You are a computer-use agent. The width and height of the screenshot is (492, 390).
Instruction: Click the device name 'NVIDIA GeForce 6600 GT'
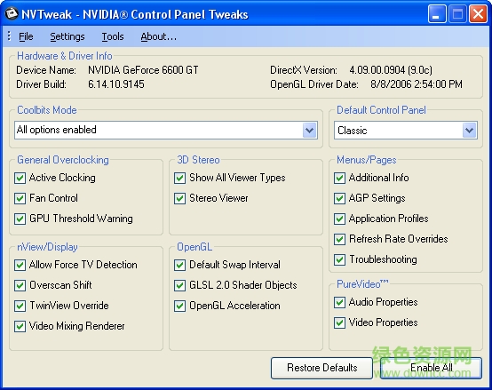(143, 70)
